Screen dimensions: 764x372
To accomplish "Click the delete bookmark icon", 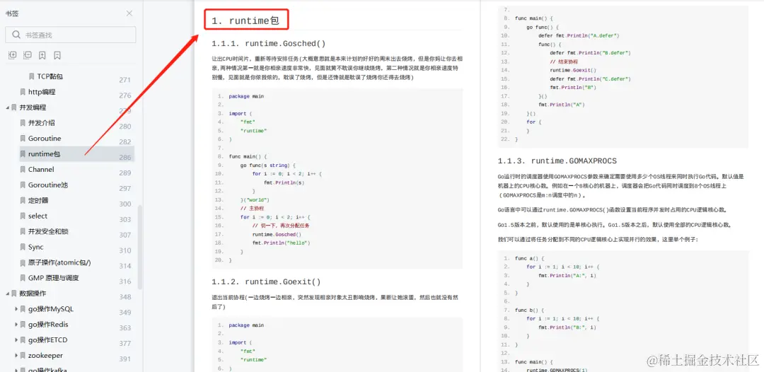I will 57,55.
